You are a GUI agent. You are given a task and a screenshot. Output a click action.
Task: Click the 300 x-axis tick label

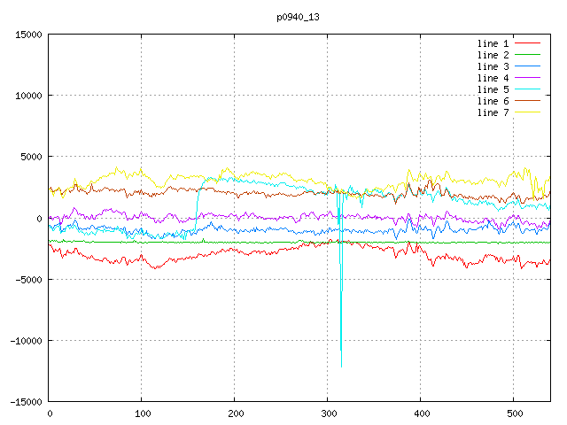click(327, 413)
